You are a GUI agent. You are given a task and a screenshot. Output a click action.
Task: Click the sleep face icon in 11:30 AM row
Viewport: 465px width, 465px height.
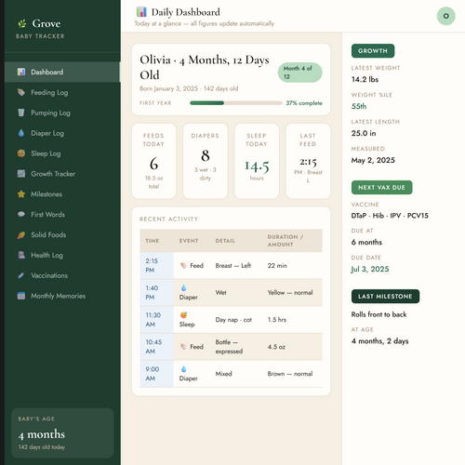coord(184,315)
